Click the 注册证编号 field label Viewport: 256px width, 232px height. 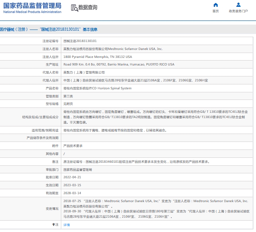[x=50, y=41]
